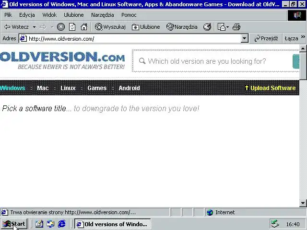Select the Linux navigation link
This screenshot has width=307, height=230.
click(x=68, y=88)
